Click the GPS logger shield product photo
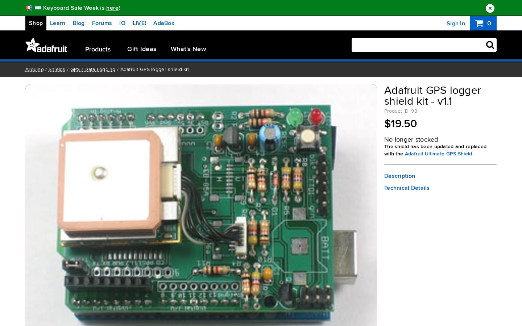The height and width of the screenshot is (326, 522). [x=201, y=205]
